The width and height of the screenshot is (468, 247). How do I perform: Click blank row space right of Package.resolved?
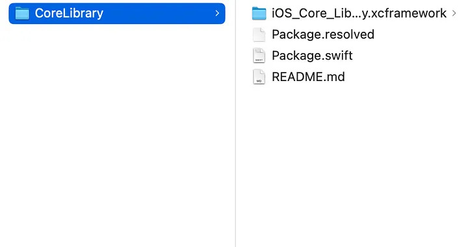tap(419, 34)
